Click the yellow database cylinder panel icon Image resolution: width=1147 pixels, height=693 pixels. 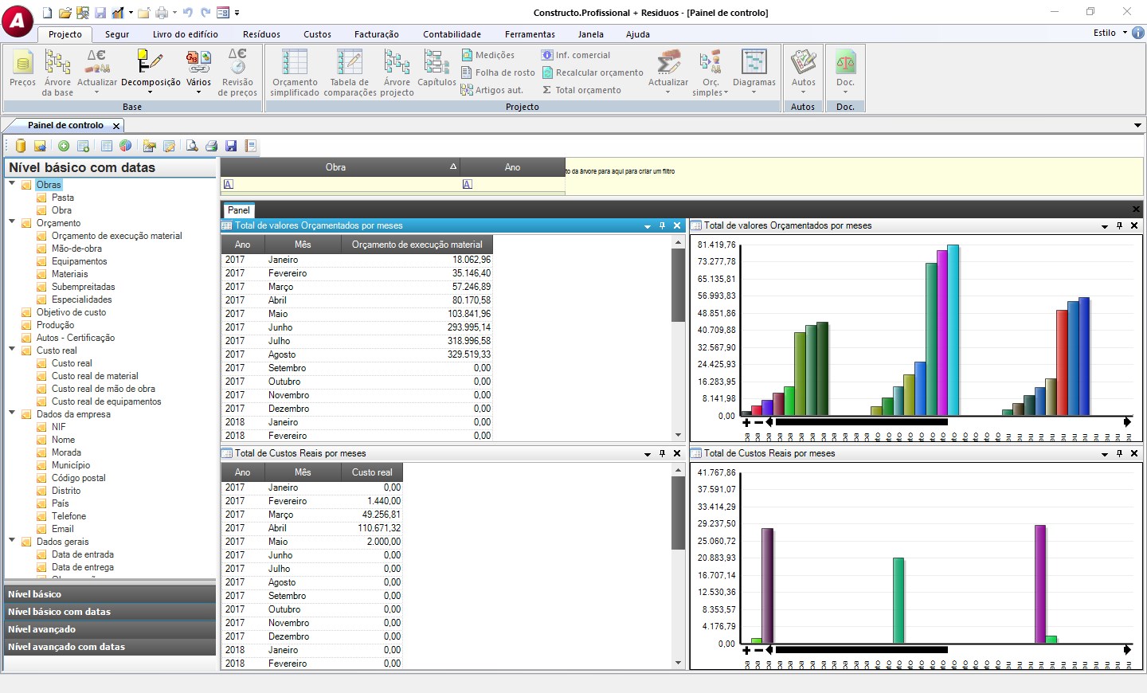coord(21,146)
